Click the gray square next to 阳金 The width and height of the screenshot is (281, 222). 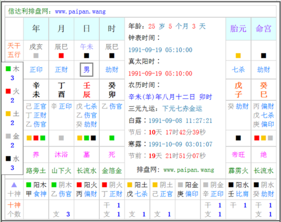180,185
